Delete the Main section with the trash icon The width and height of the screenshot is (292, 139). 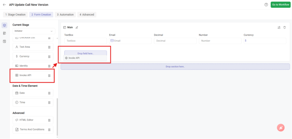(x=285, y=28)
